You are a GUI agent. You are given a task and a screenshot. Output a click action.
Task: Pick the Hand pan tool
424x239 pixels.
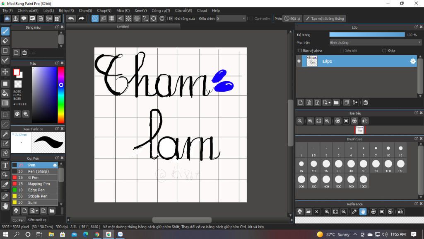(5, 206)
